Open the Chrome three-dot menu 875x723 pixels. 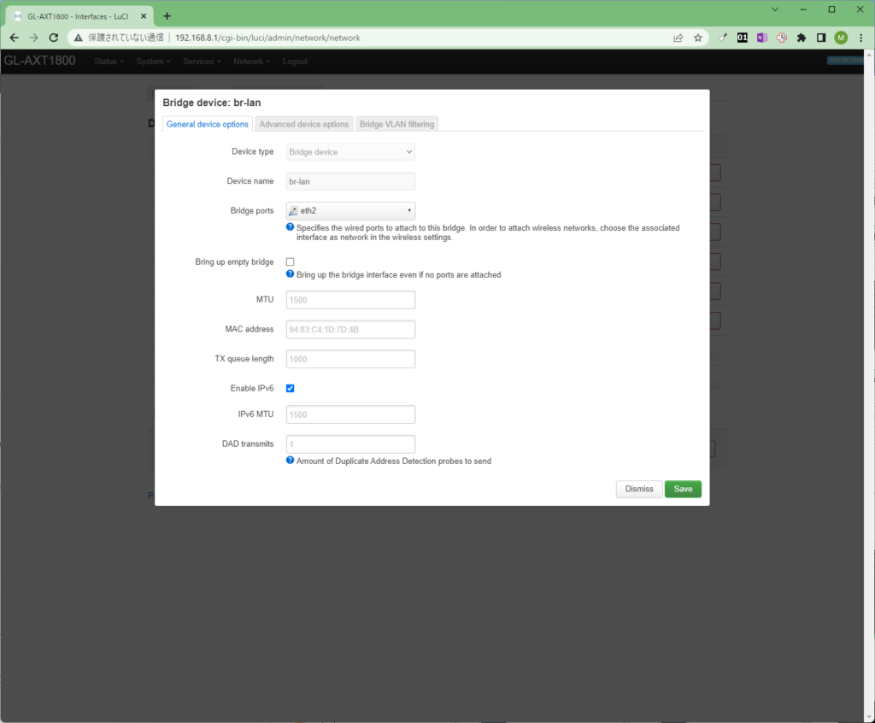pos(860,37)
